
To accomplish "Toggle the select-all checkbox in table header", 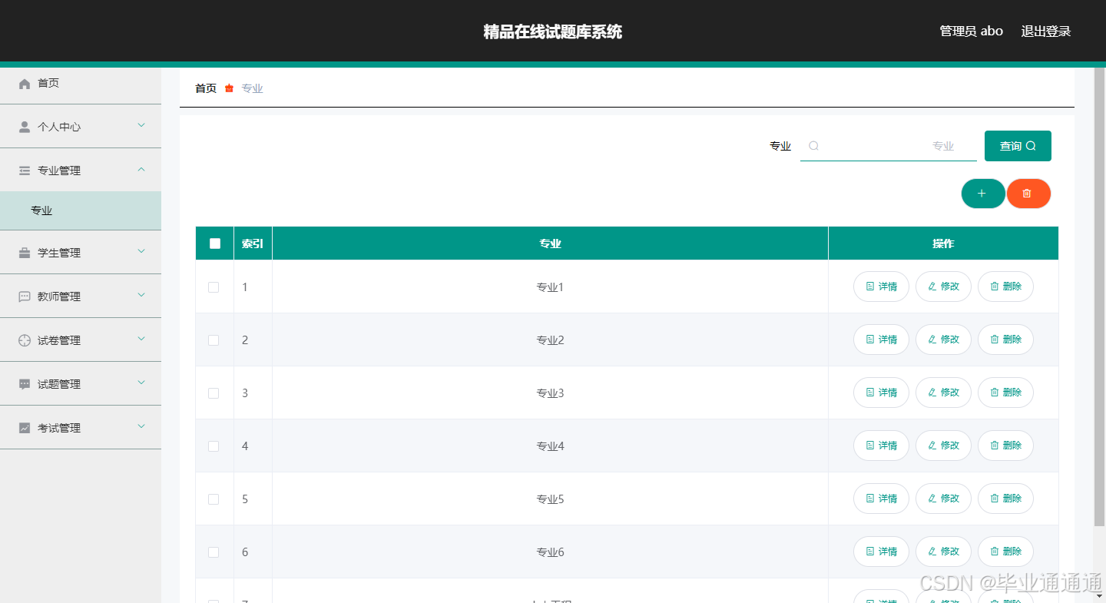I will 215,244.
